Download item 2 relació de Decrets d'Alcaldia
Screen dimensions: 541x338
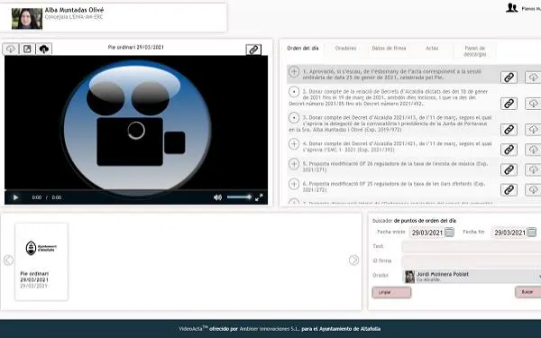coord(533,104)
